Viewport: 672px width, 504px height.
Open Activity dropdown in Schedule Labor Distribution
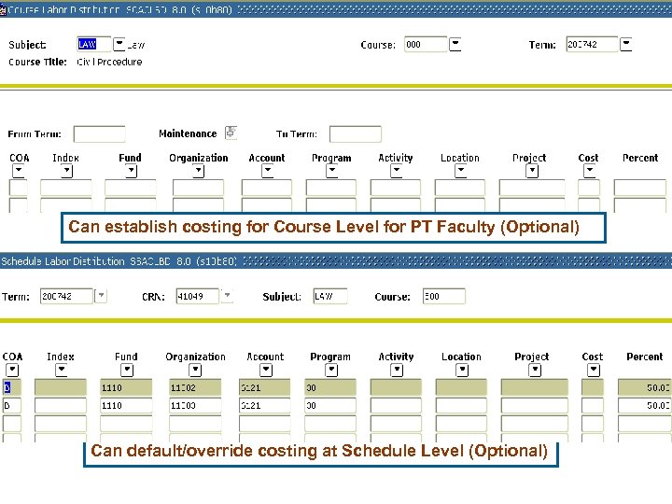397,370
